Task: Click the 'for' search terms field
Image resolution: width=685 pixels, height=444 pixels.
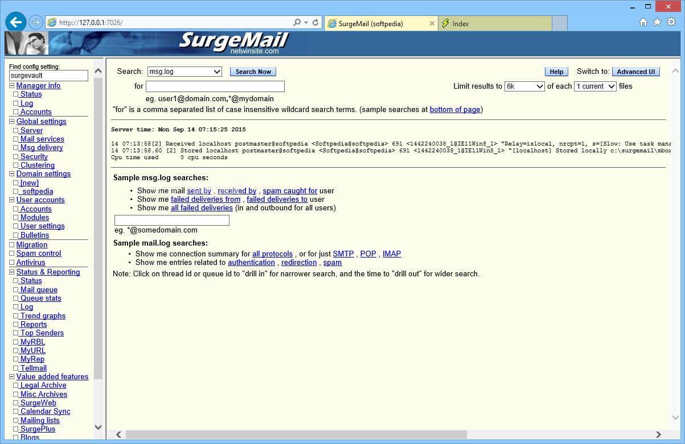Action: coord(215,86)
